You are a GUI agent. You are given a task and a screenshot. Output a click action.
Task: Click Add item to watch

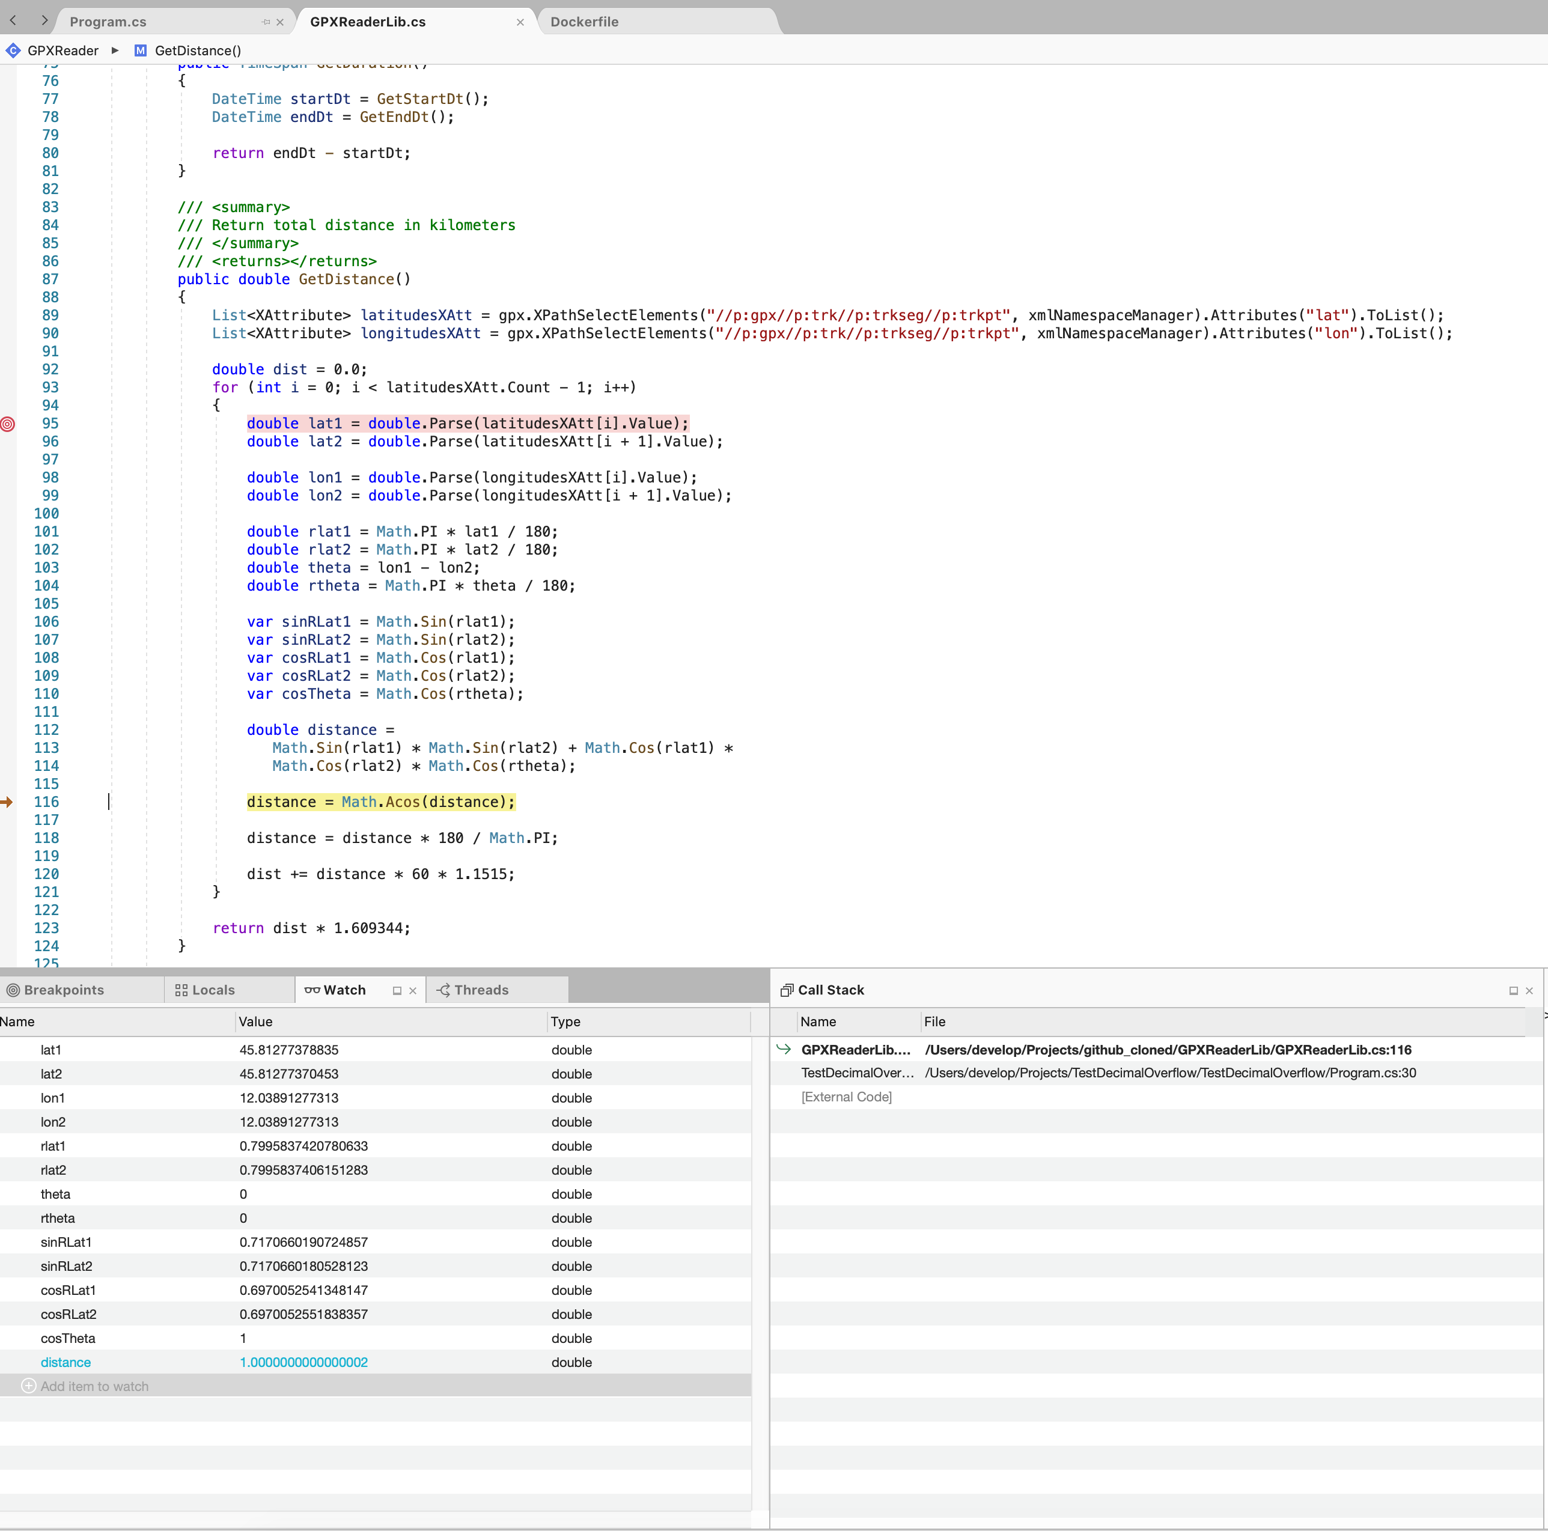[x=94, y=1385]
